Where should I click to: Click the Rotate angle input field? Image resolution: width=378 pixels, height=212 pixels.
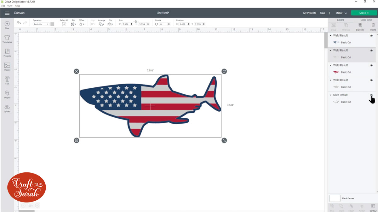click(x=165, y=24)
